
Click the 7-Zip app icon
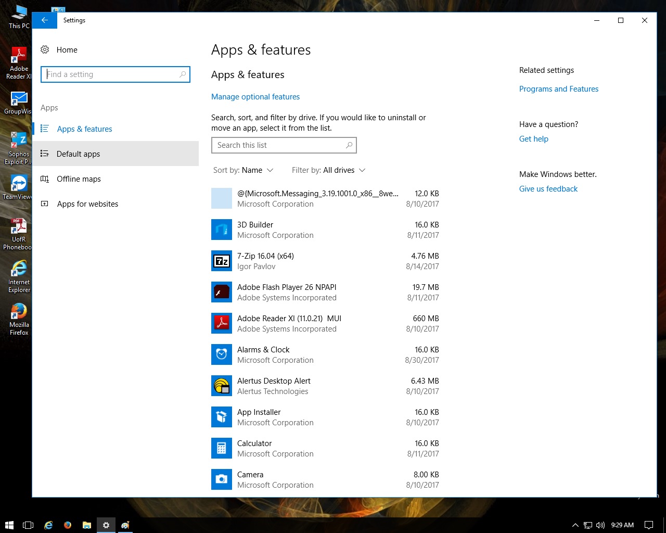coord(222,261)
